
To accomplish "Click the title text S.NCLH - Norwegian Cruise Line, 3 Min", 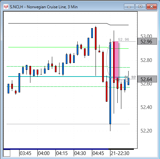I will tap(44, 7).
